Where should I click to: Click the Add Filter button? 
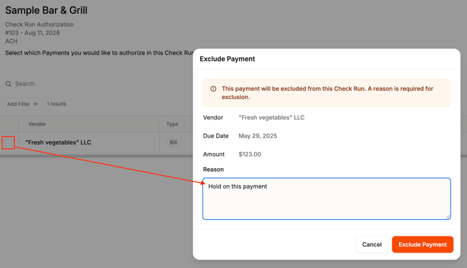click(22, 104)
